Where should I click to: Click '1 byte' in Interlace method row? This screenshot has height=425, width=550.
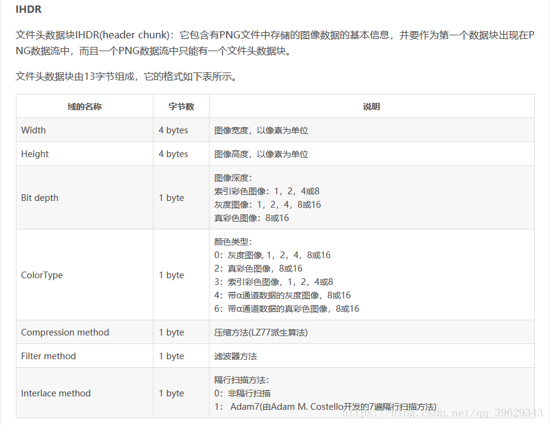pyautogui.click(x=172, y=393)
